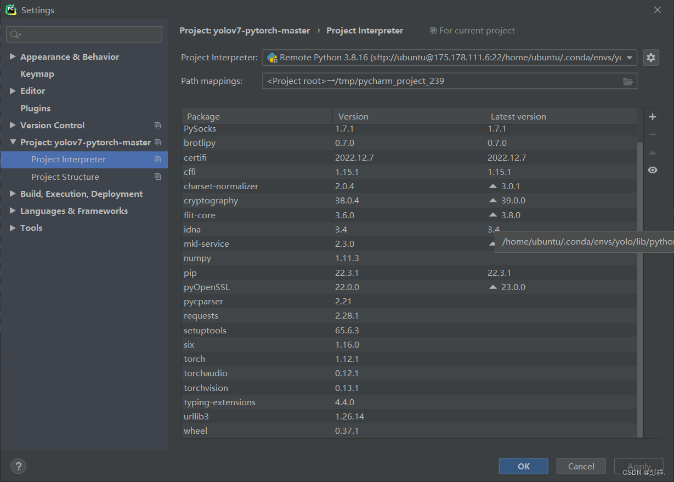Screen dimensions: 674x482
Task: Toggle the eye icon to show early releases
Action: pyautogui.click(x=653, y=170)
